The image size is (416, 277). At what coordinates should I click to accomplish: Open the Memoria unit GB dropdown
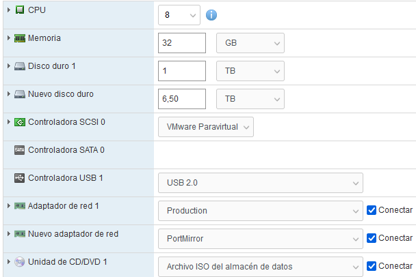coord(250,42)
